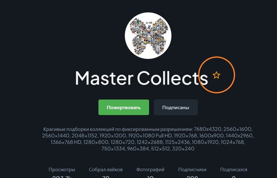Click the 1920×1080 Full HD text in description

[x=150, y=136]
